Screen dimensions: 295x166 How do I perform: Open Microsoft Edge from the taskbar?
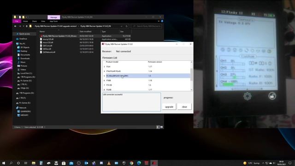(x=139, y=163)
